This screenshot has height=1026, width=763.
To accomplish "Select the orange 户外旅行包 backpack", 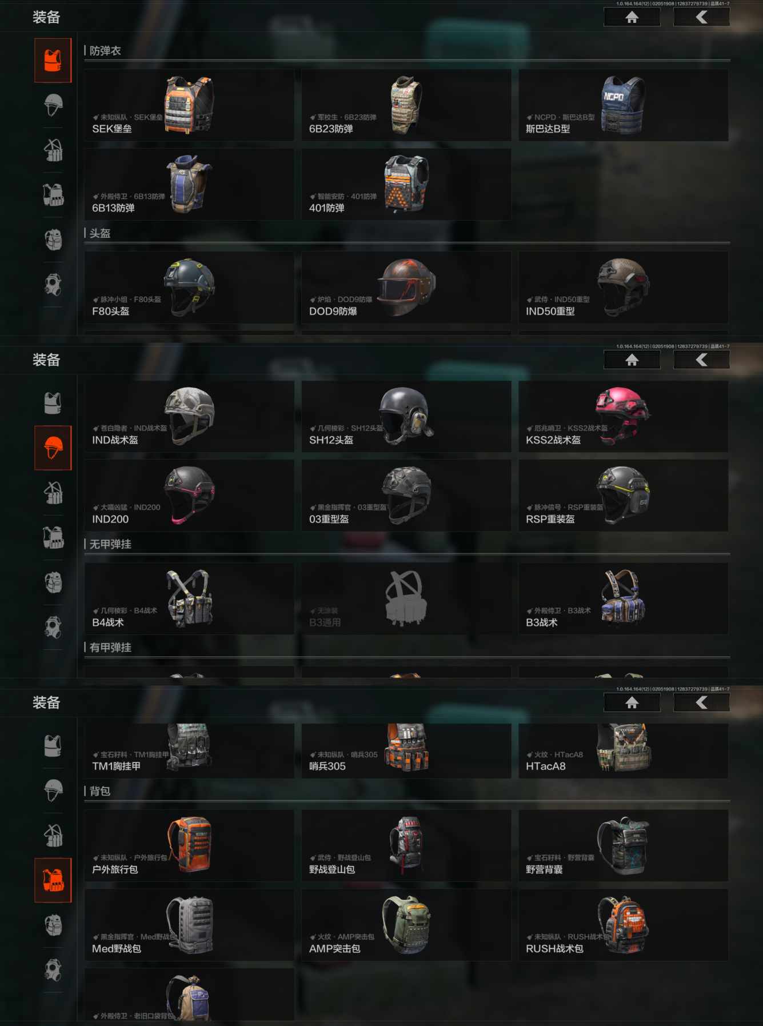I will coord(189,846).
